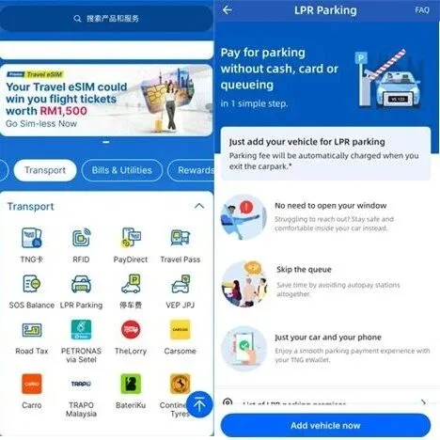Screen dimensions: 440x440
Task: Tap the BateriKu icon
Action: tap(131, 384)
